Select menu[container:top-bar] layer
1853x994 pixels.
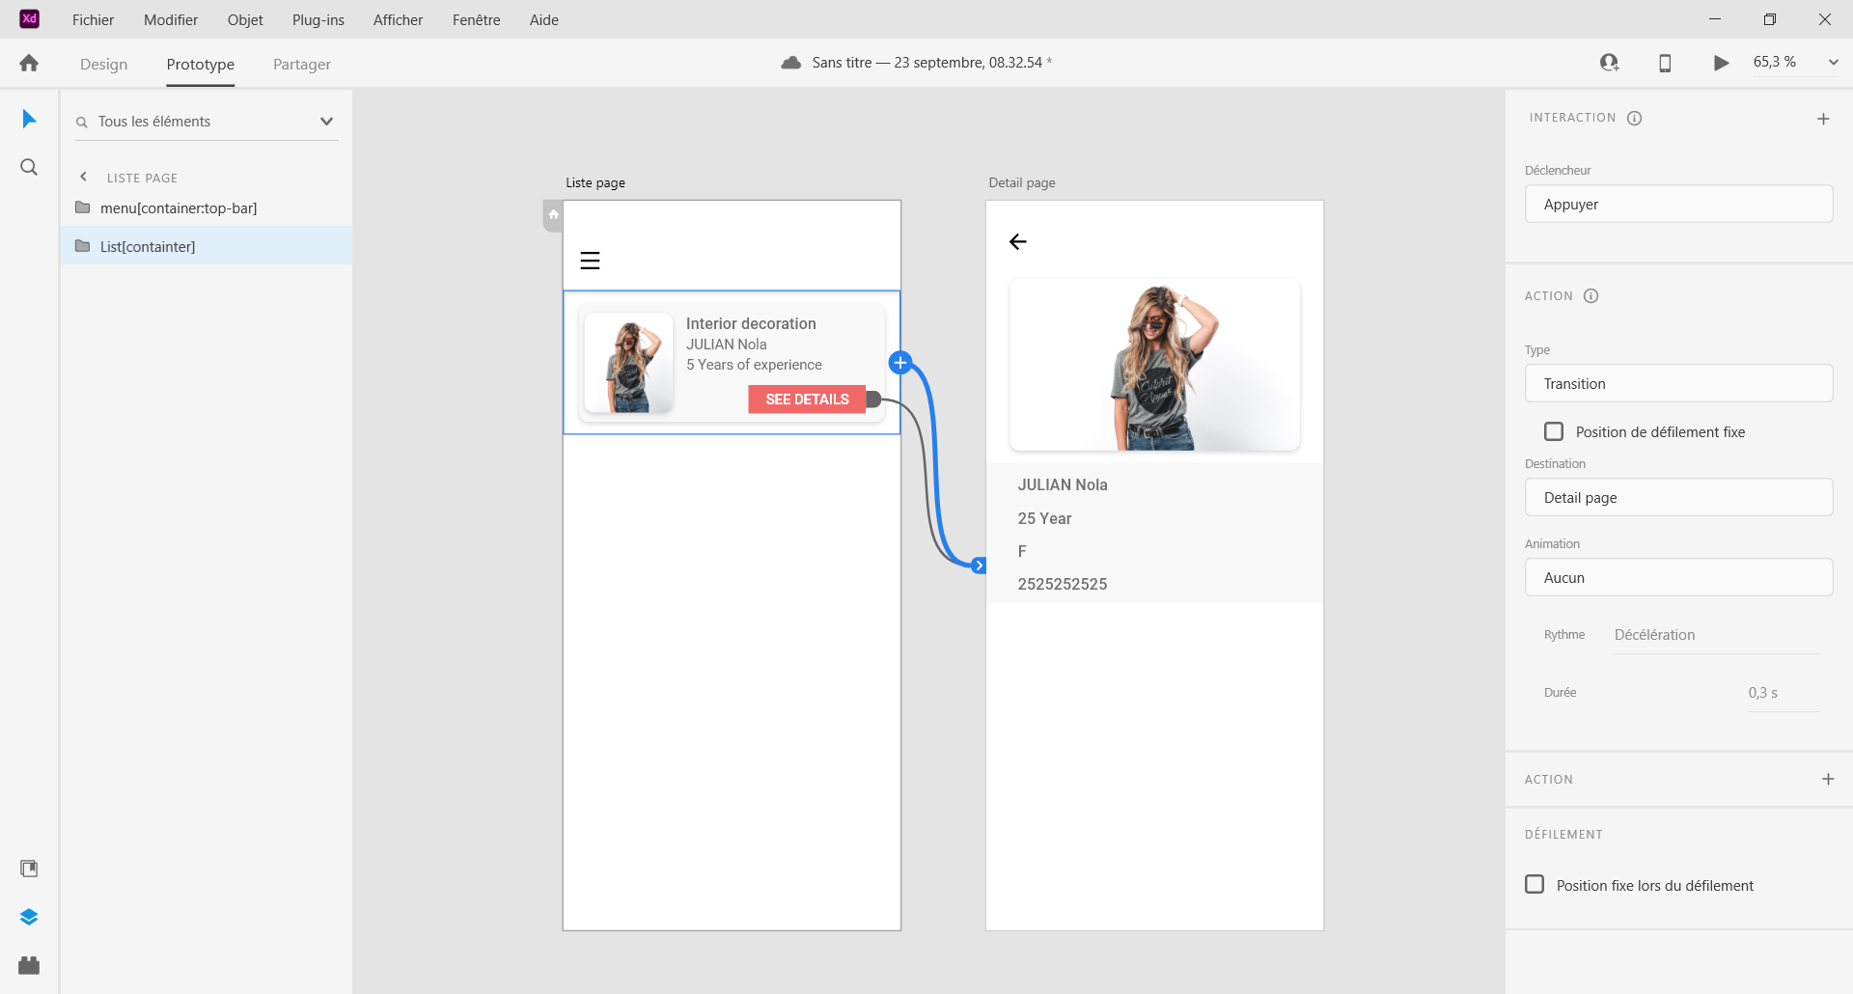click(x=206, y=207)
